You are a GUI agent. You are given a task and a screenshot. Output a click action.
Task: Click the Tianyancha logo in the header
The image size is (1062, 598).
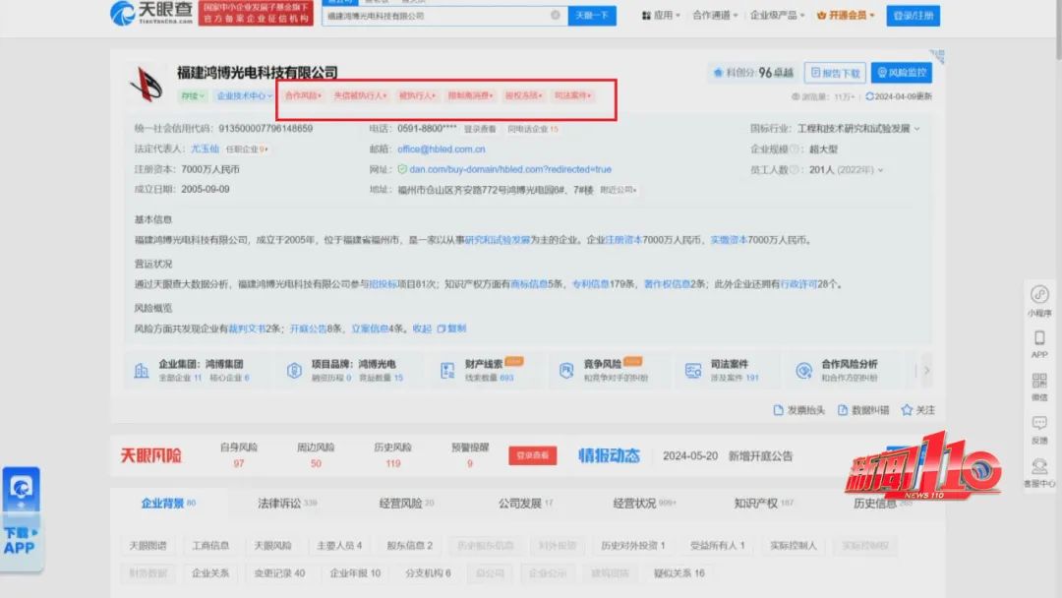[x=151, y=12]
